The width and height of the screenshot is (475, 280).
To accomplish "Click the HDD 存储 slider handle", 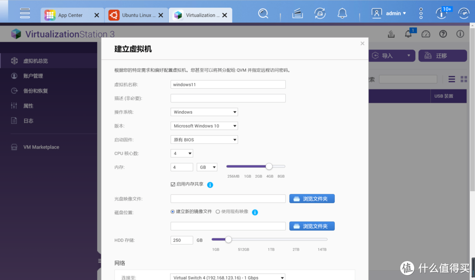I will (x=228, y=240).
